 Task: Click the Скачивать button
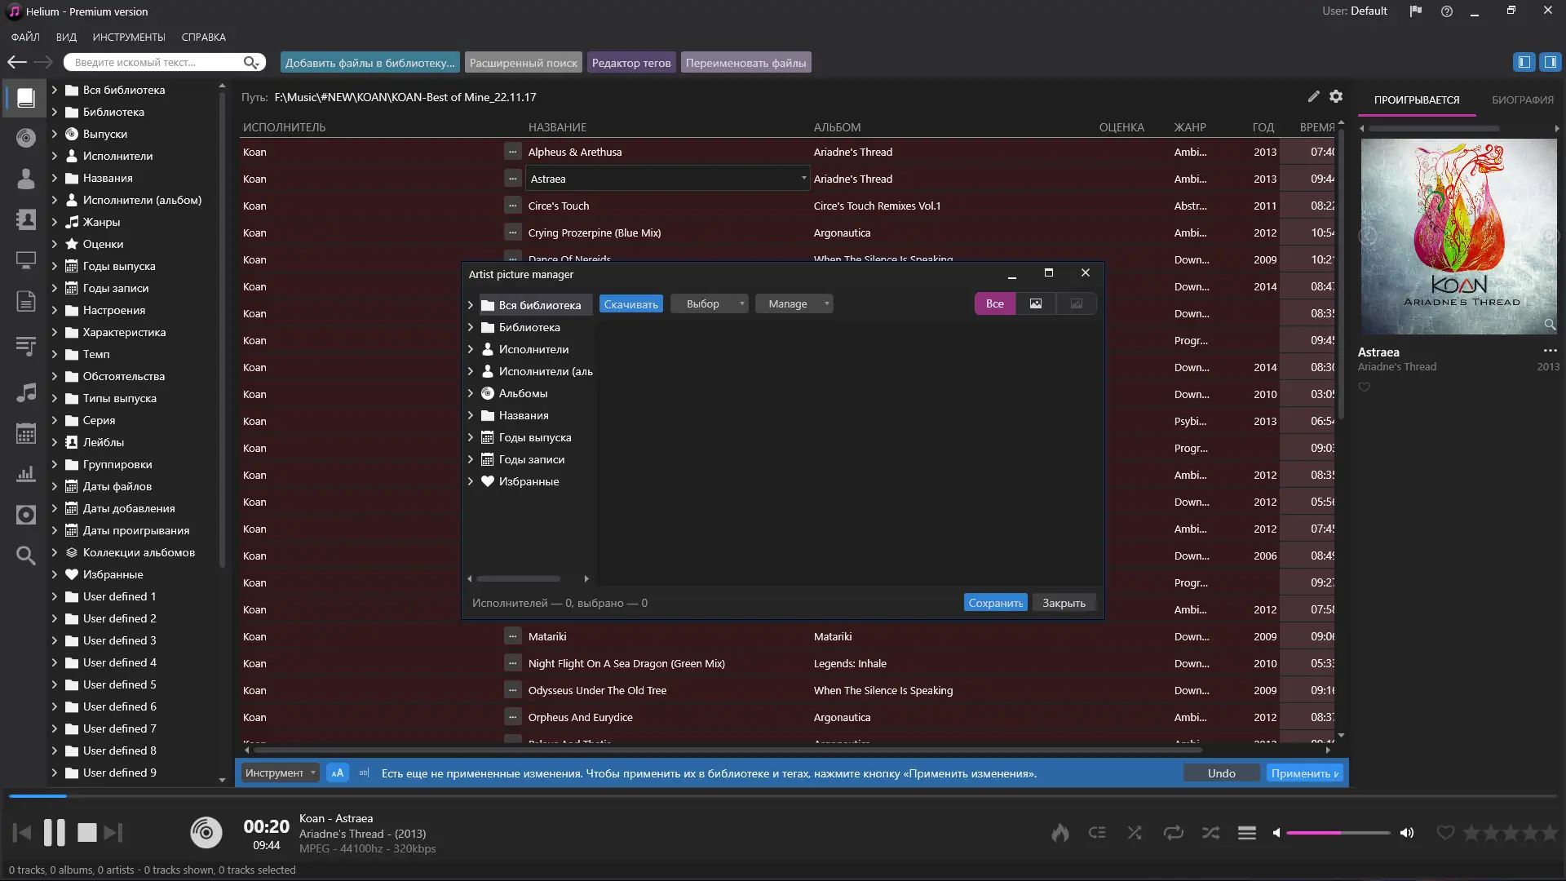(630, 303)
